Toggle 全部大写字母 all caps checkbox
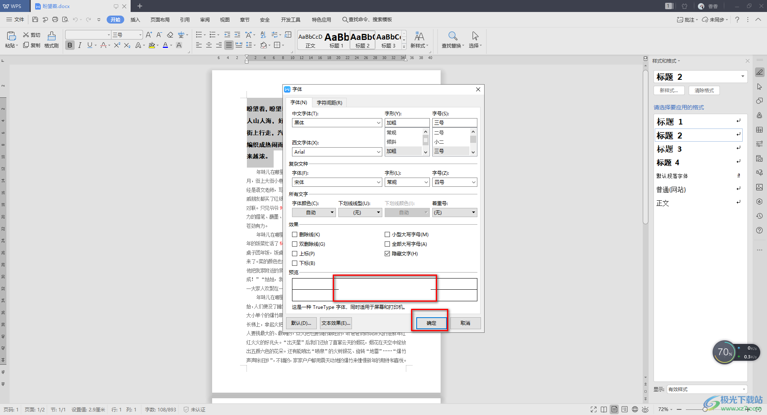This screenshot has width=767, height=415. coord(387,244)
